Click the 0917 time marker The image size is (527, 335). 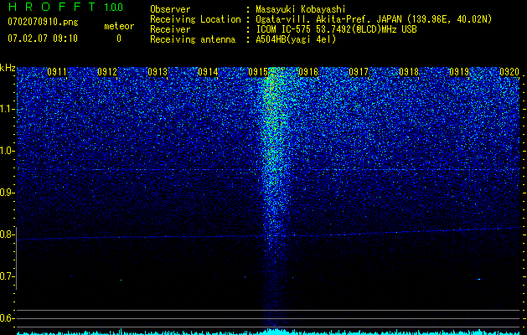pyautogui.click(x=359, y=72)
